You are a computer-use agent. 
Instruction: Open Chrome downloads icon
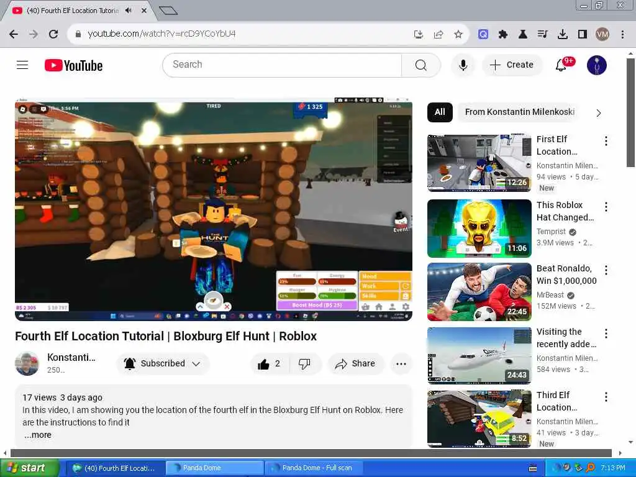563,34
